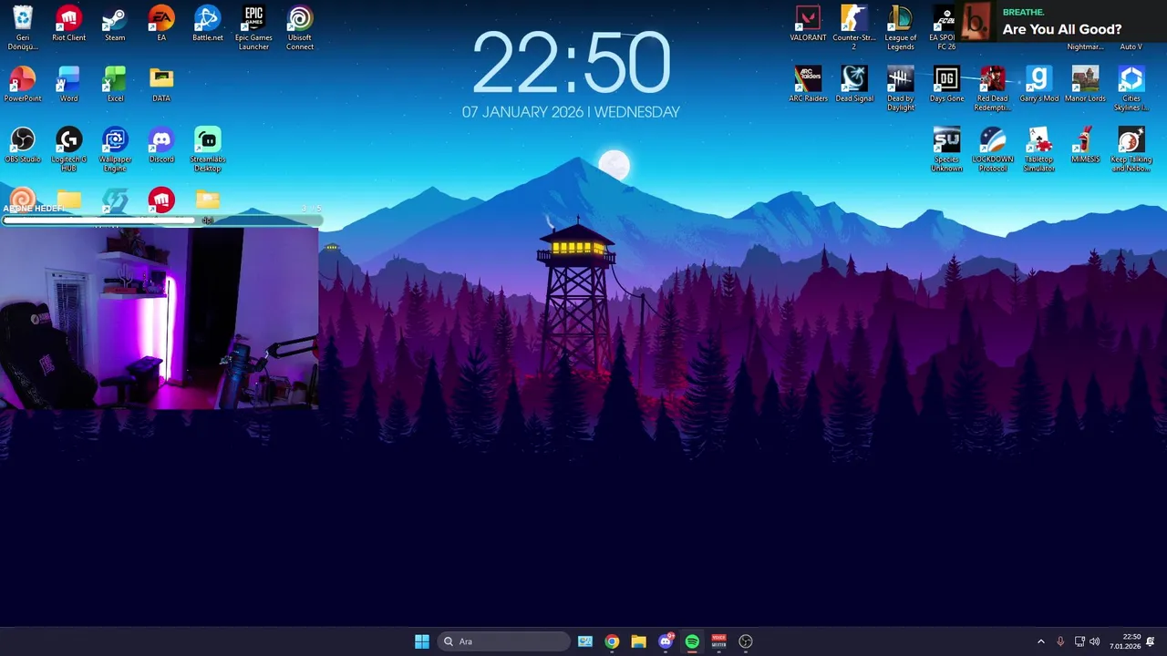Select the Logitech G HUB icon
The width and height of the screenshot is (1167, 656).
(68, 149)
